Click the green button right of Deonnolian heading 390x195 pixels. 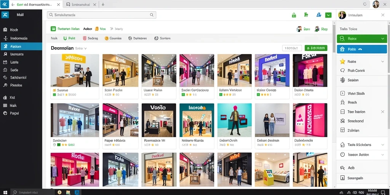(316, 48)
